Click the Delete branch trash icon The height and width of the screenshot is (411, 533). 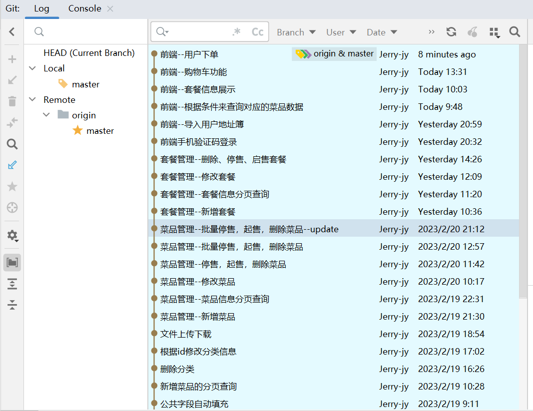pyautogui.click(x=12, y=101)
